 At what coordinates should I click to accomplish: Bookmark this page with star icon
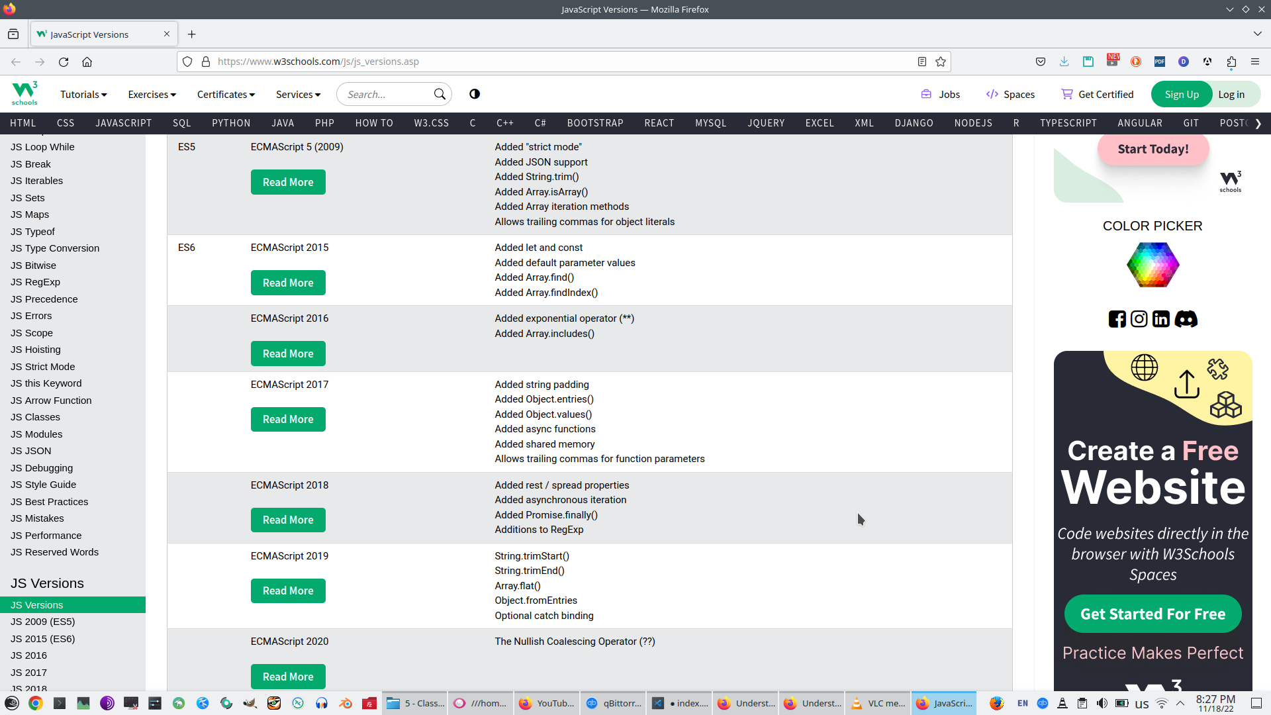tap(941, 62)
